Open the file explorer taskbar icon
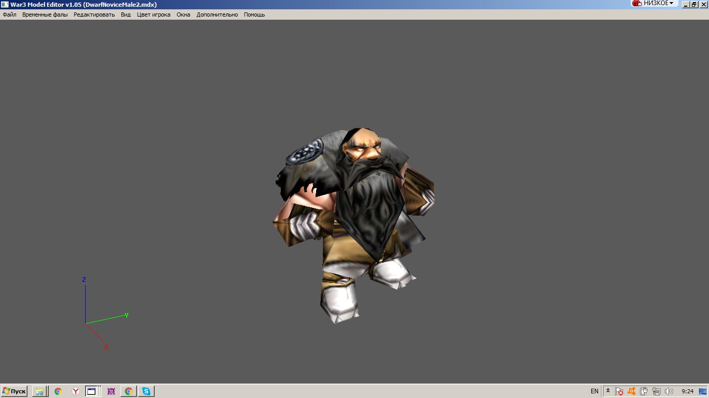This screenshot has height=398, width=709. pyautogui.click(x=39, y=391)
